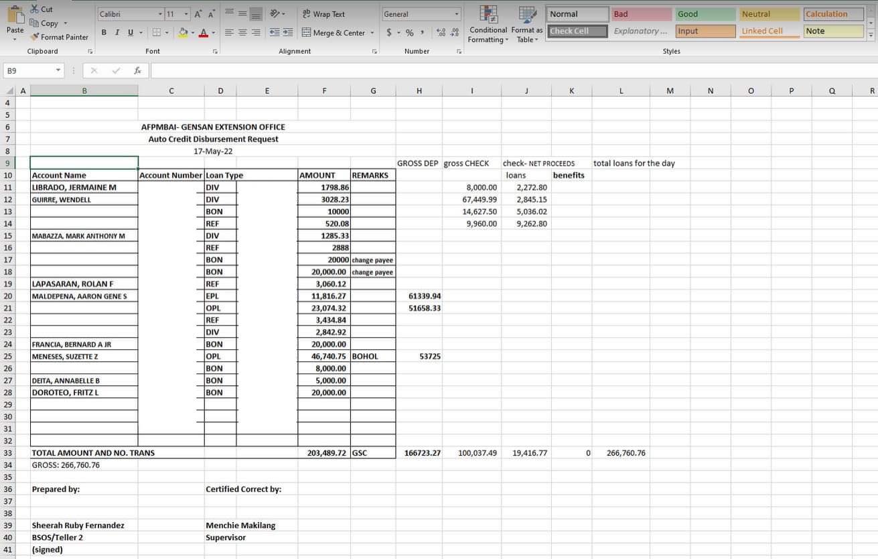Align text to the left
The height and width of the screenshot is (559, 878).
[x=229, y=32]
